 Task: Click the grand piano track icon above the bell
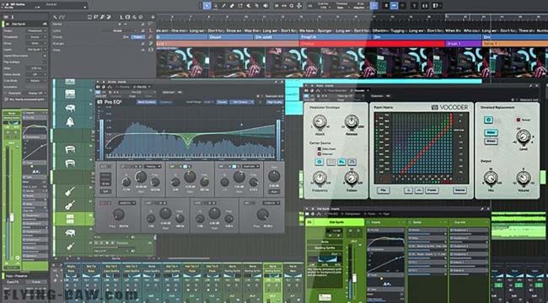(x=70, y=108)
